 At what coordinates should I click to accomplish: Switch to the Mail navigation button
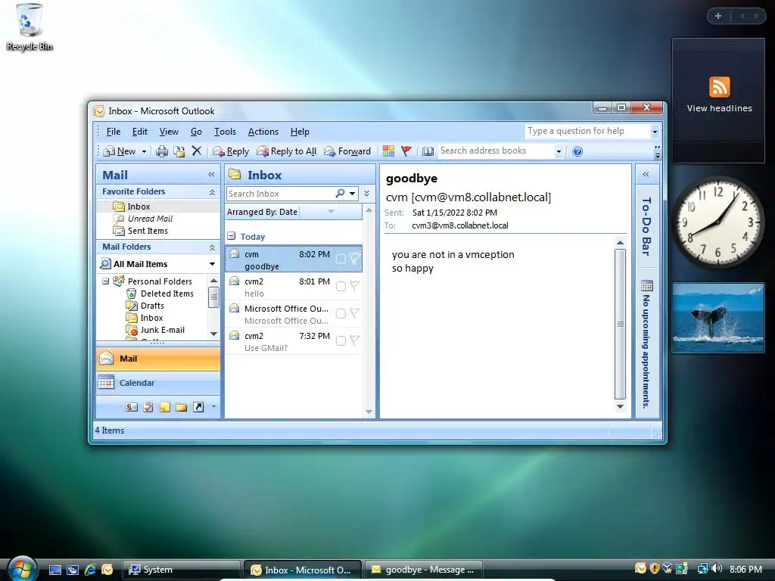click(x=158, y=359)
